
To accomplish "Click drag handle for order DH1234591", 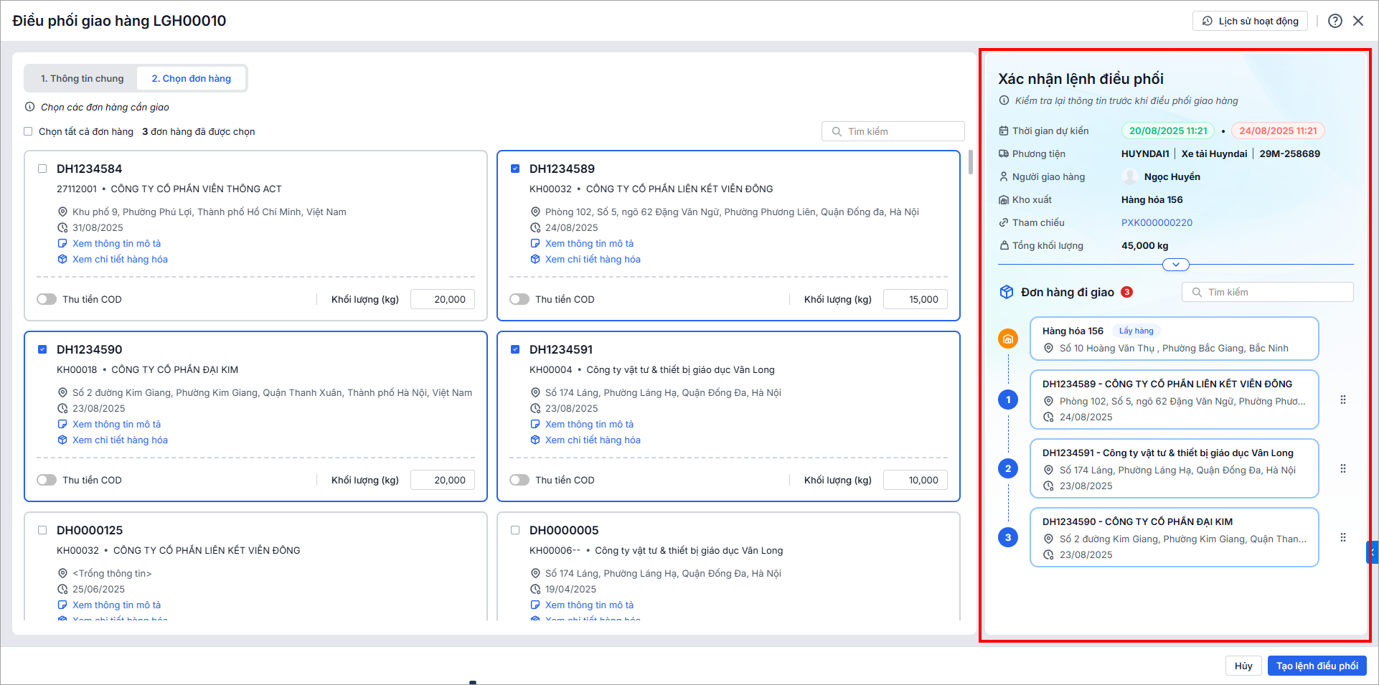I will 1343,469.
